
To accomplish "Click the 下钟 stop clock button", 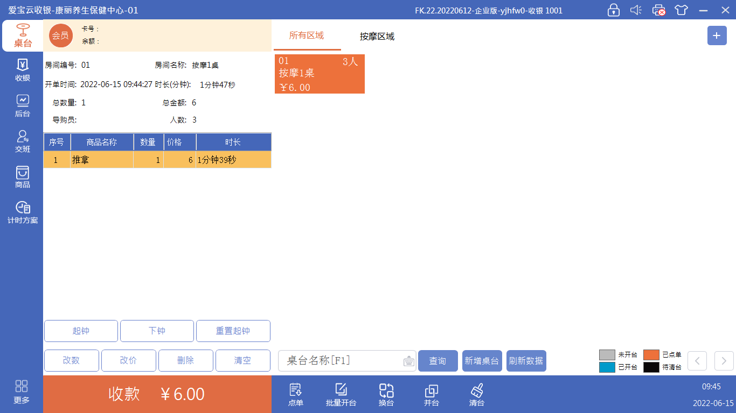I will (157, 331).
